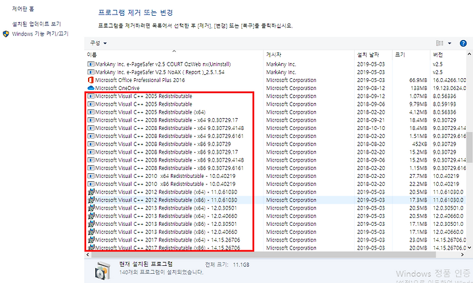Select Visual C++ 2008 x86 9.0.30729.4148 row
473x283 pixels.
(x=276, y=160)
